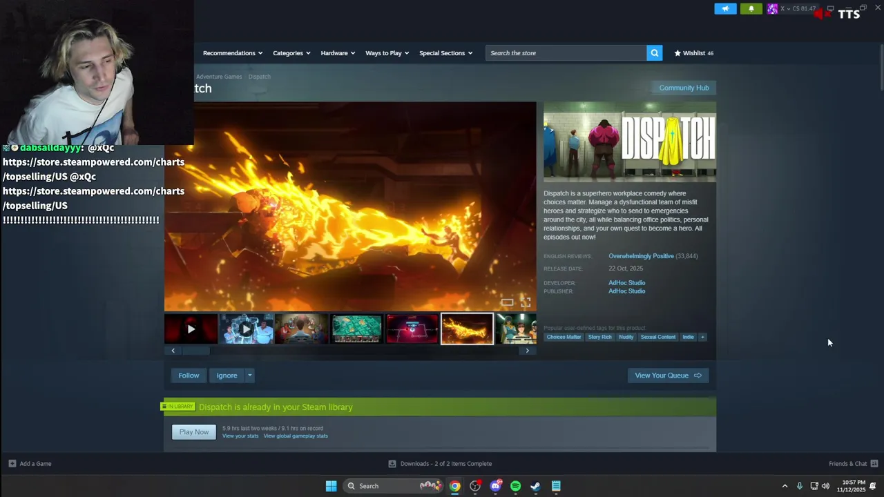The image size is (884, 497).
Task: Open OBS Studio from taskbar
Action: click(x=475, y=486)
